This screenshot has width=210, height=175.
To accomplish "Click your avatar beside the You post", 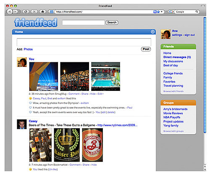I will coord(22,62).
